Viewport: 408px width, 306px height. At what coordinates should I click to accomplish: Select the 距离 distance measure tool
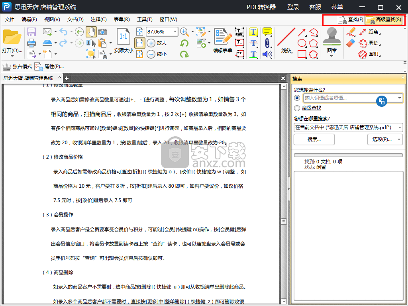coord(369,32)
